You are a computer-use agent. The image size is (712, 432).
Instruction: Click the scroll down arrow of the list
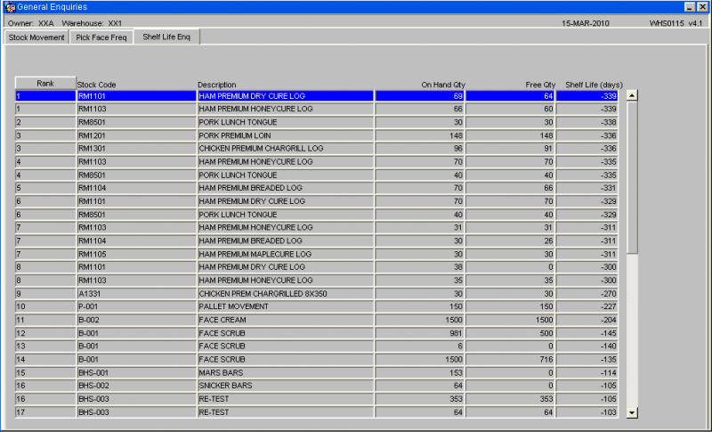coord(632,412)
